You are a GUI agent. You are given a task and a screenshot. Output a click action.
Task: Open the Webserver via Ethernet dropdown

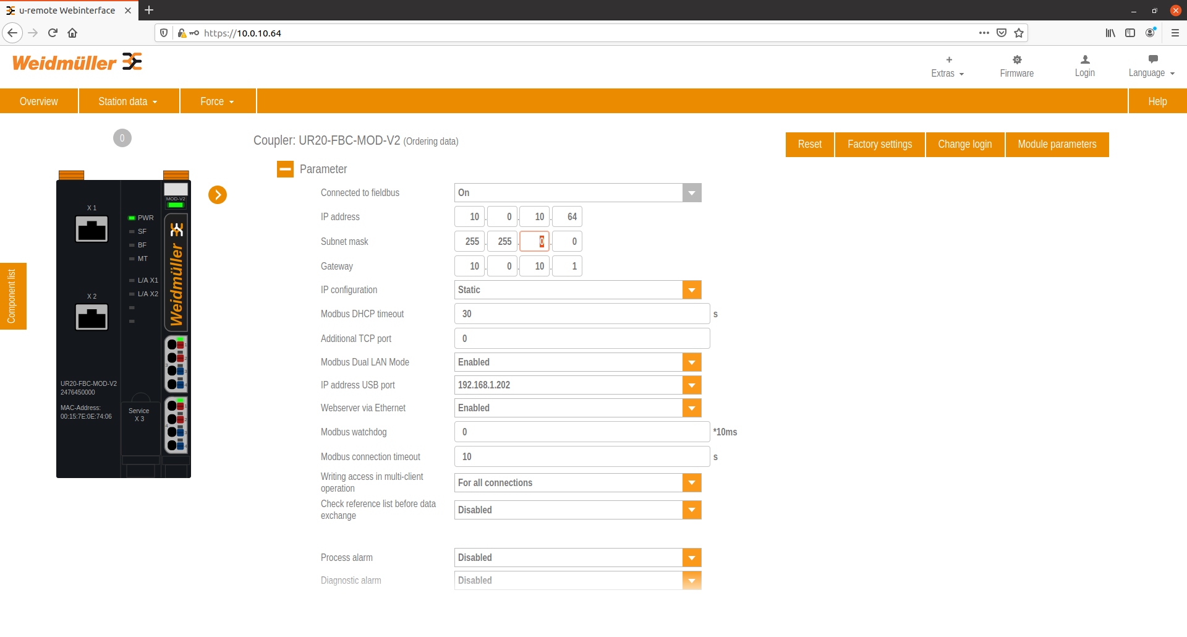pos(691,408)
